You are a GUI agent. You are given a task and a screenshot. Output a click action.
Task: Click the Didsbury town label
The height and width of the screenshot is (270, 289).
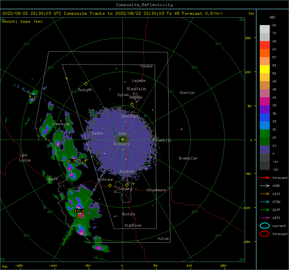[121, 144]
